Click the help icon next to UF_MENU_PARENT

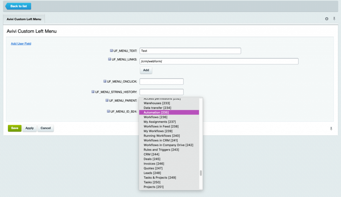click(107, 100)
